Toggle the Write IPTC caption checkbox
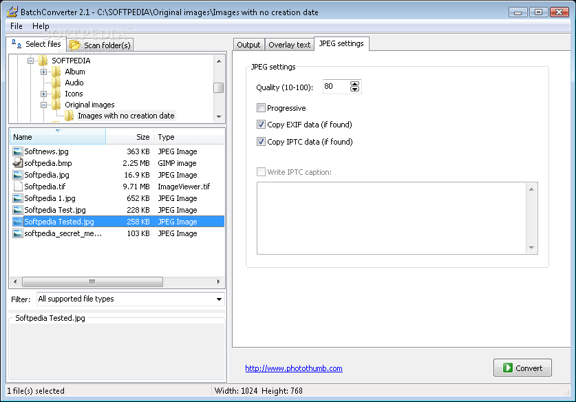 261,171
